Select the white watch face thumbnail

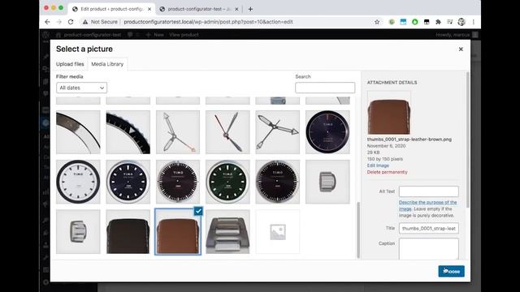[78, 182]
